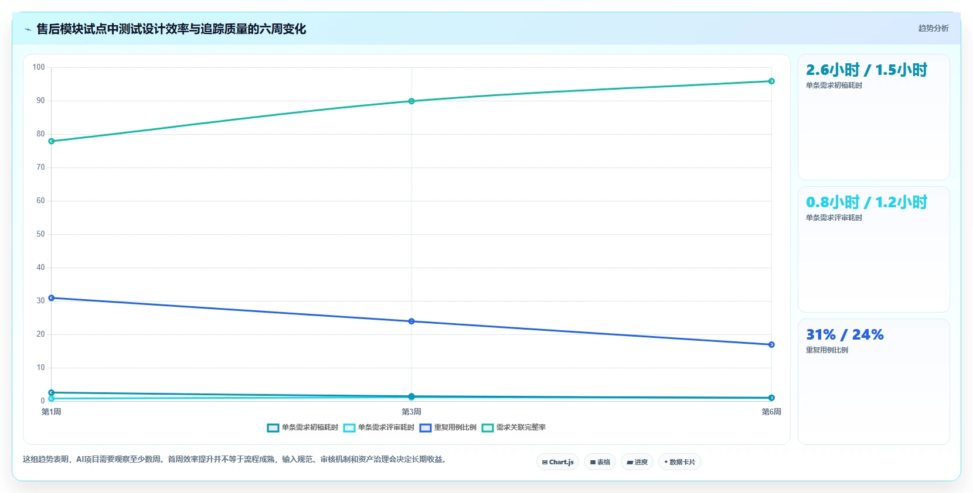The width and height of the screenshot is (973, 493).
Task: Select the 数据卡片 chip
Action: point(680,462)
